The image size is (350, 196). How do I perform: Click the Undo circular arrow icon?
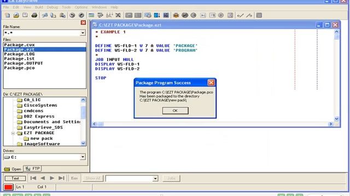point(72,15)
